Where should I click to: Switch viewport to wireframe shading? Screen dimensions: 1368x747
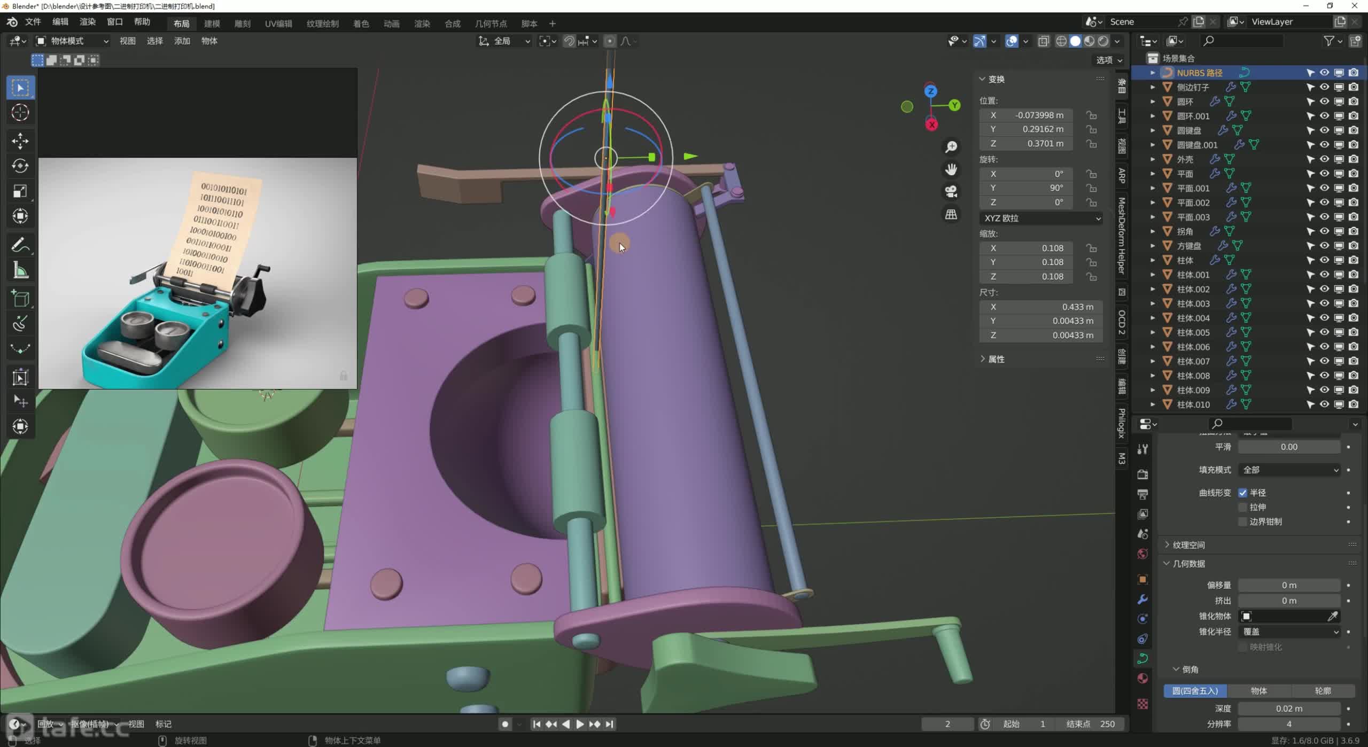[x=1061, y=41]
